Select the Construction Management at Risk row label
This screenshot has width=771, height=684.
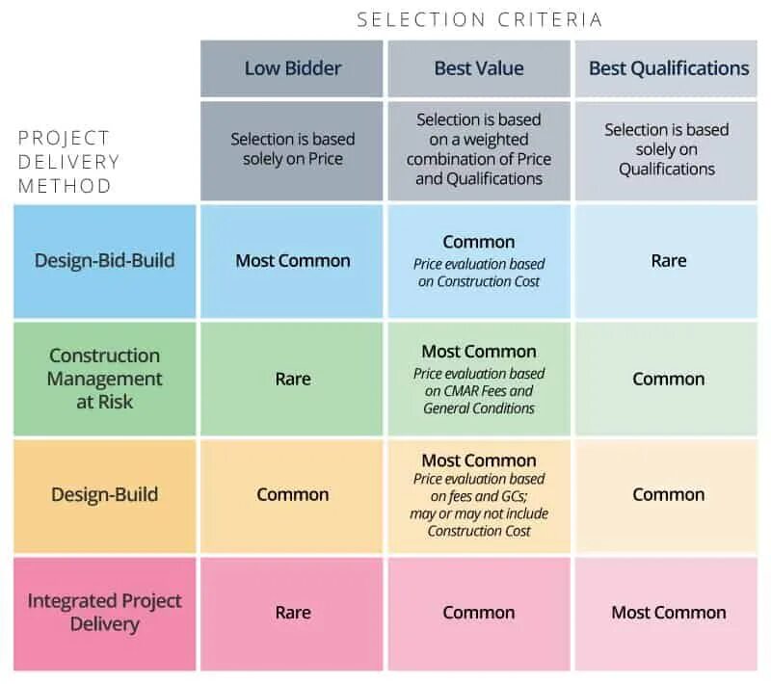(105, 379)
